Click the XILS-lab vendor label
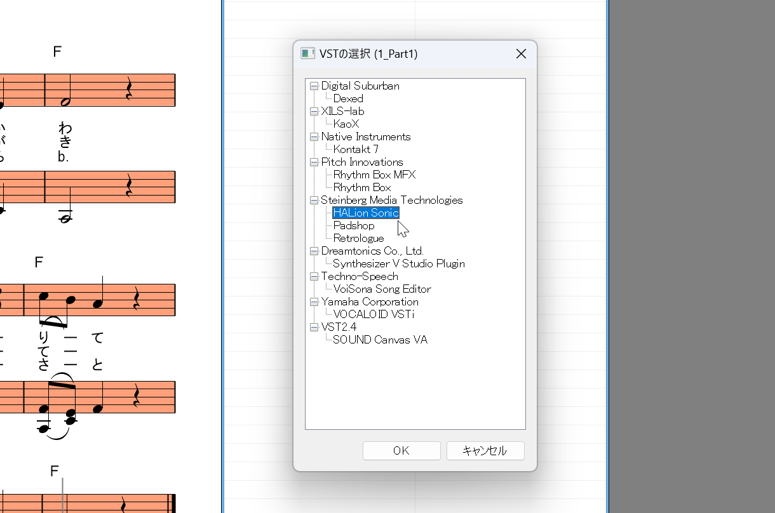This screenshot has height=513, width=775. pos(342,111)
